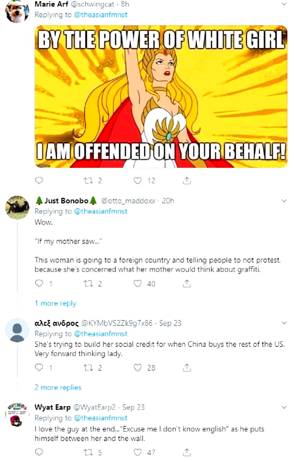
Task: Click the default gray avatar of αλεξ ανδρος
Action: point(17,330)
